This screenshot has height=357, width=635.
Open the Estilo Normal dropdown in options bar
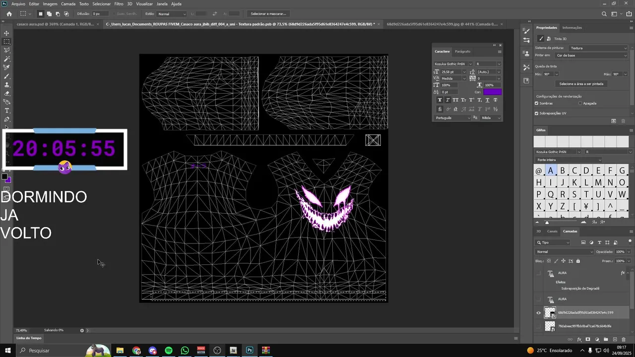click(172, 14)
